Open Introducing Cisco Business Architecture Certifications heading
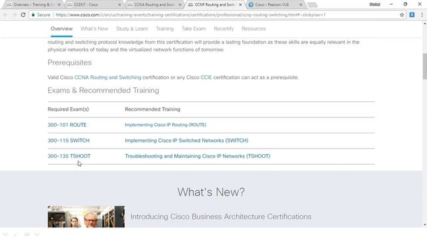Screen dimensions: 427x240 pyautogui.click(x=221, y=217)
